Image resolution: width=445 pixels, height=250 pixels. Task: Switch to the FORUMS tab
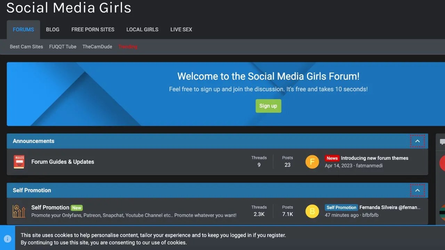[23, 30]
